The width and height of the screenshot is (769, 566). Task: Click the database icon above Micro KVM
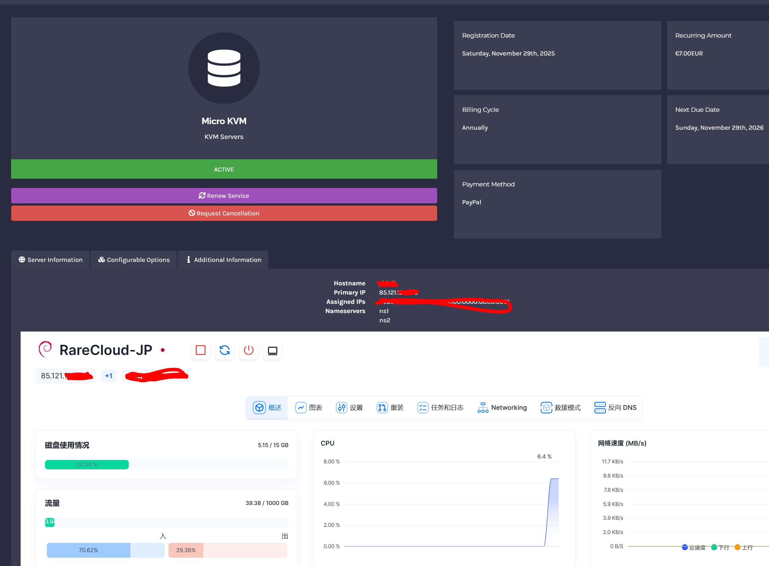(224, 68)
